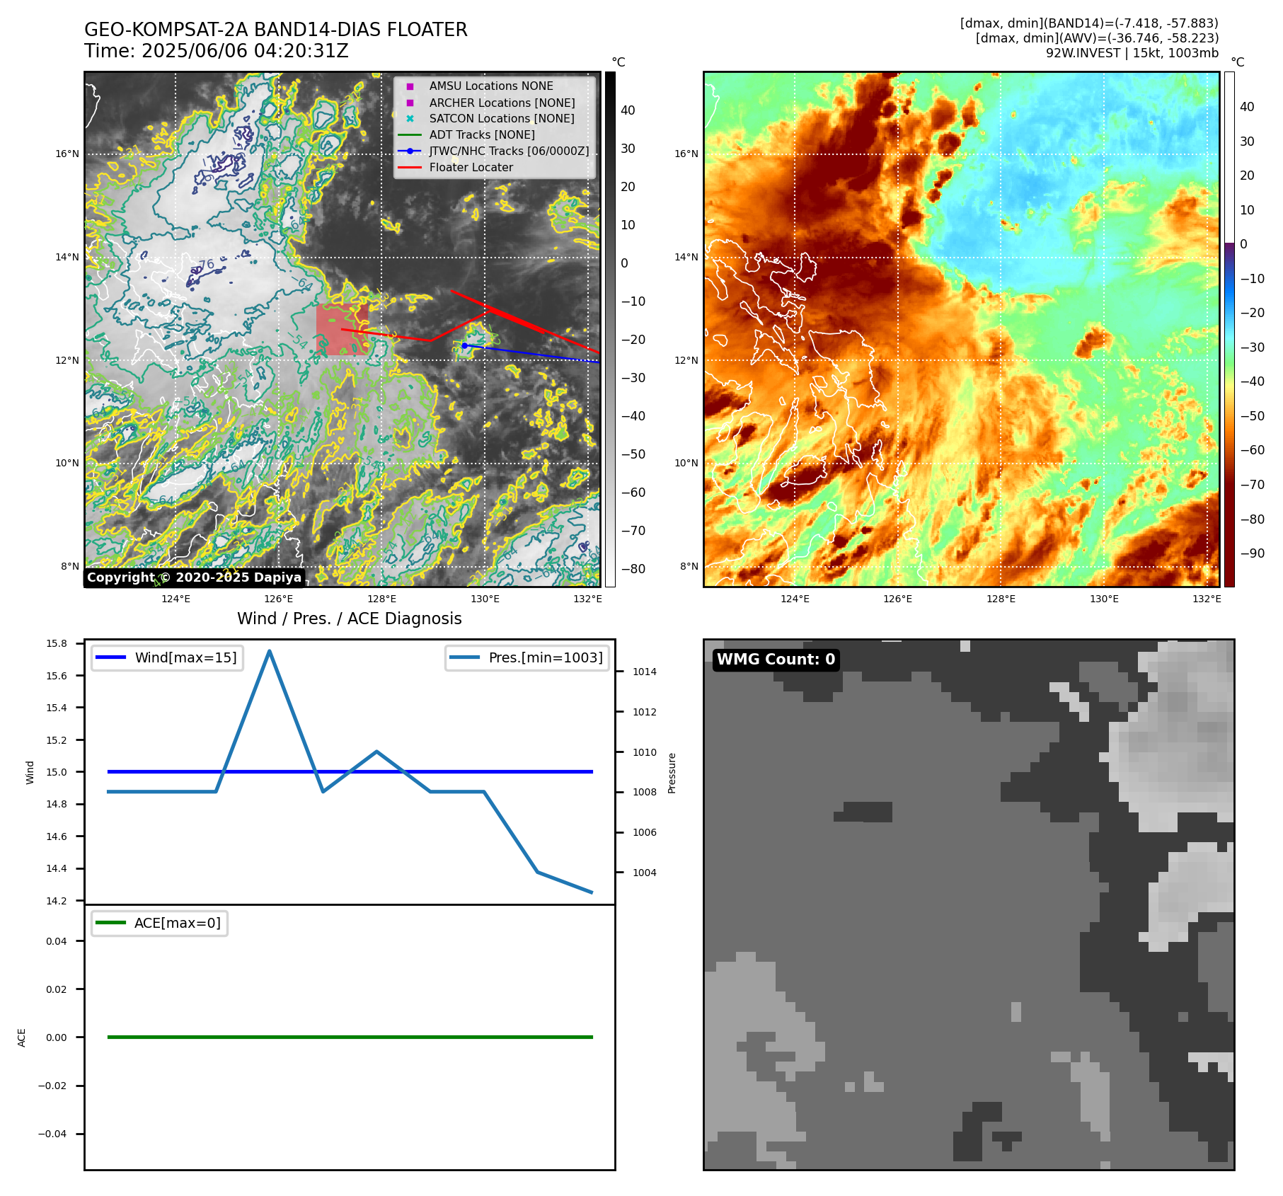
Task: Click the red shaded box on the grayscale map
Action: (342, 330)
